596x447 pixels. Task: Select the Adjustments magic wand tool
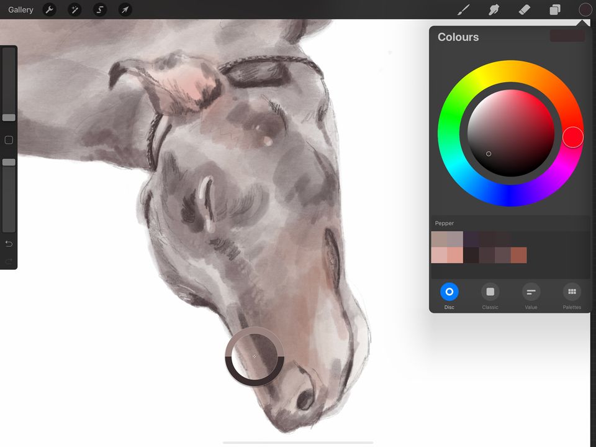click(x=74, y=9)
